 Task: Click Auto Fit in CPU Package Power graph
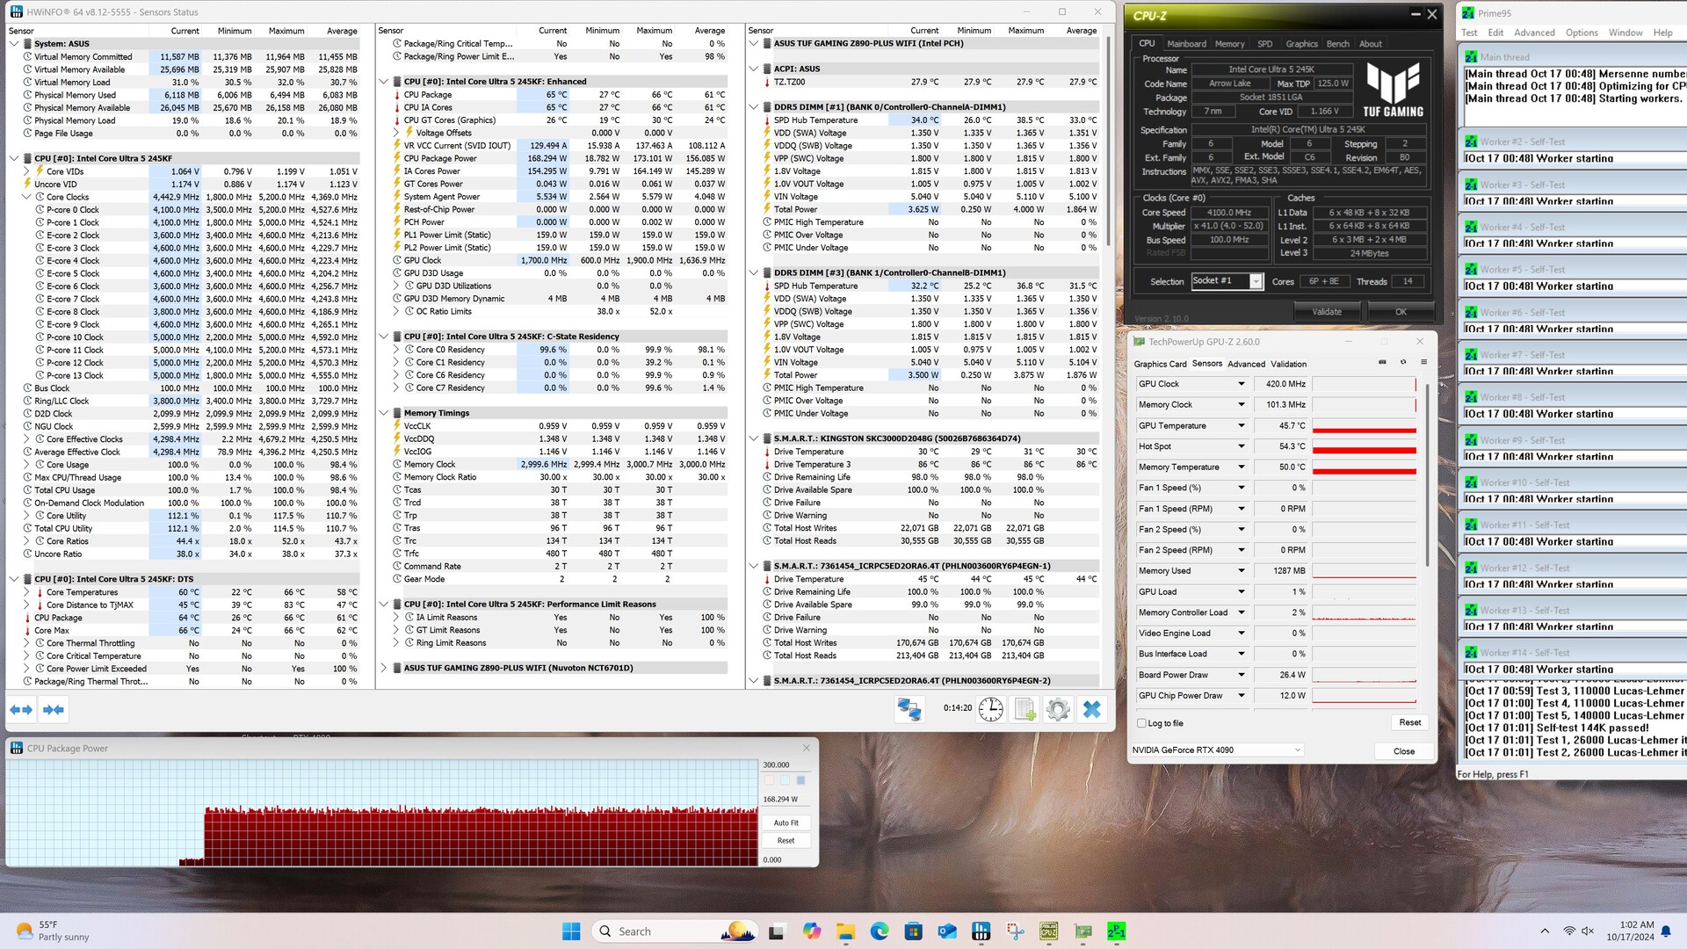[x=786, y=823]
